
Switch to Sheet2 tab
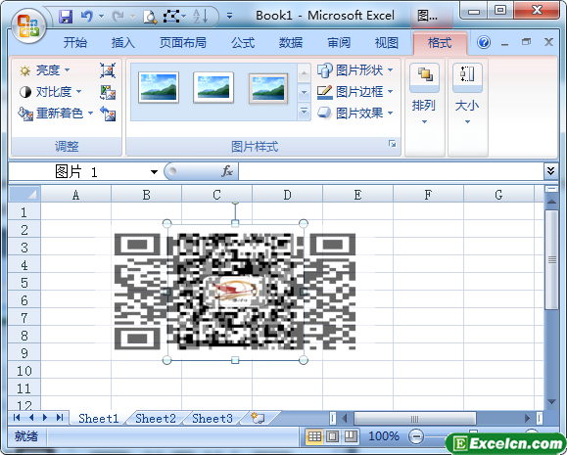coord(156,418)
